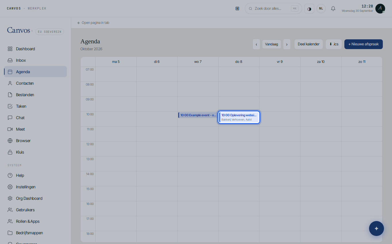
Task: Open the Instellingen gear icon
Action: (x=10, y=187)
